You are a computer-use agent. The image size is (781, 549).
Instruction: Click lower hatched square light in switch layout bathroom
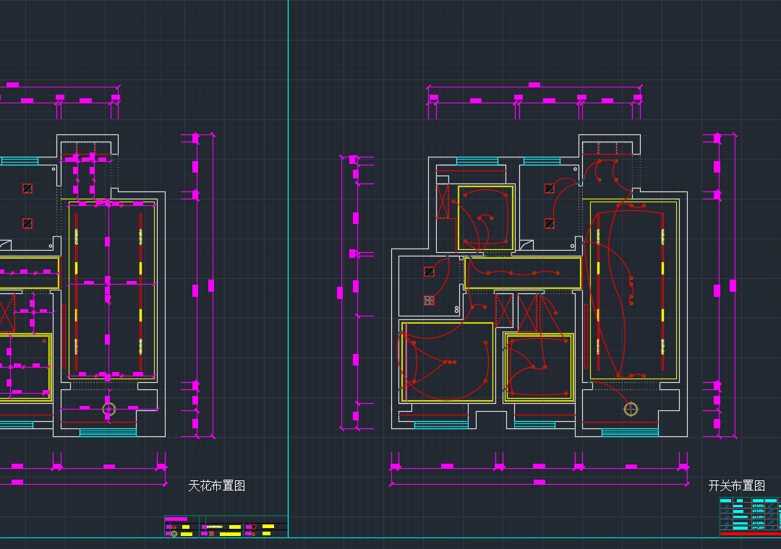(550, 223)
